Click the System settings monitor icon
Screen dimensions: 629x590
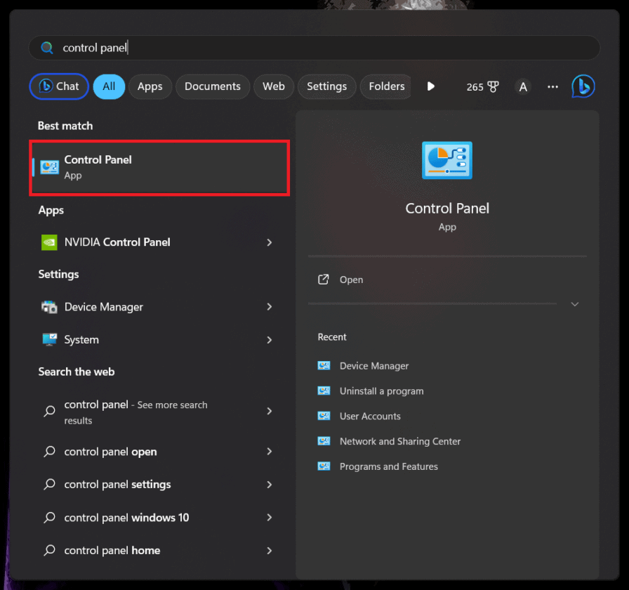click(x=49, y=339)
